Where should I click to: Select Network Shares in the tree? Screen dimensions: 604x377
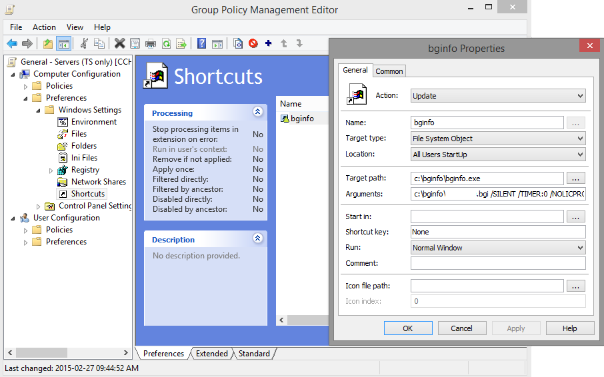point(98,182)
